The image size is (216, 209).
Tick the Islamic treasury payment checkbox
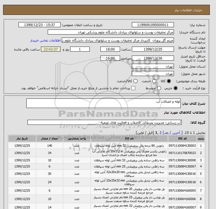[133, 88]
